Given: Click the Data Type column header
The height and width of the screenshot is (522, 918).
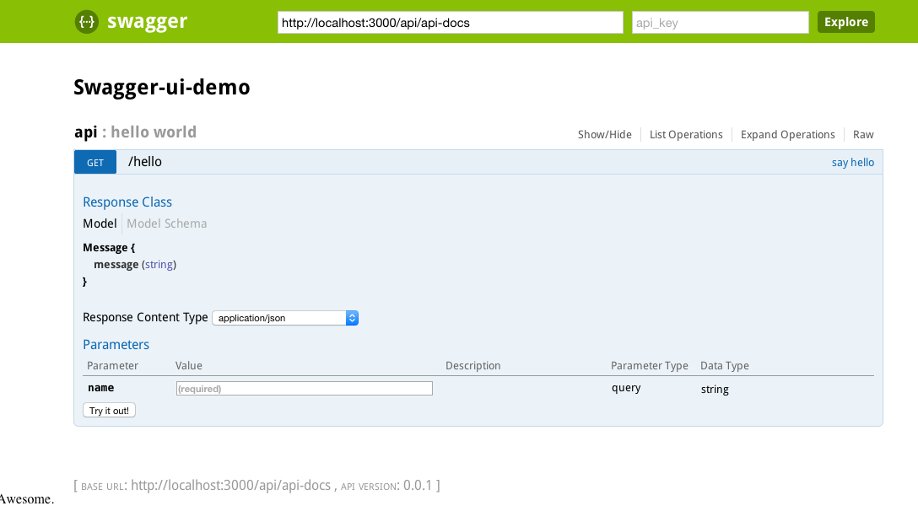Looking at the screenshot, I should [724, 366].
